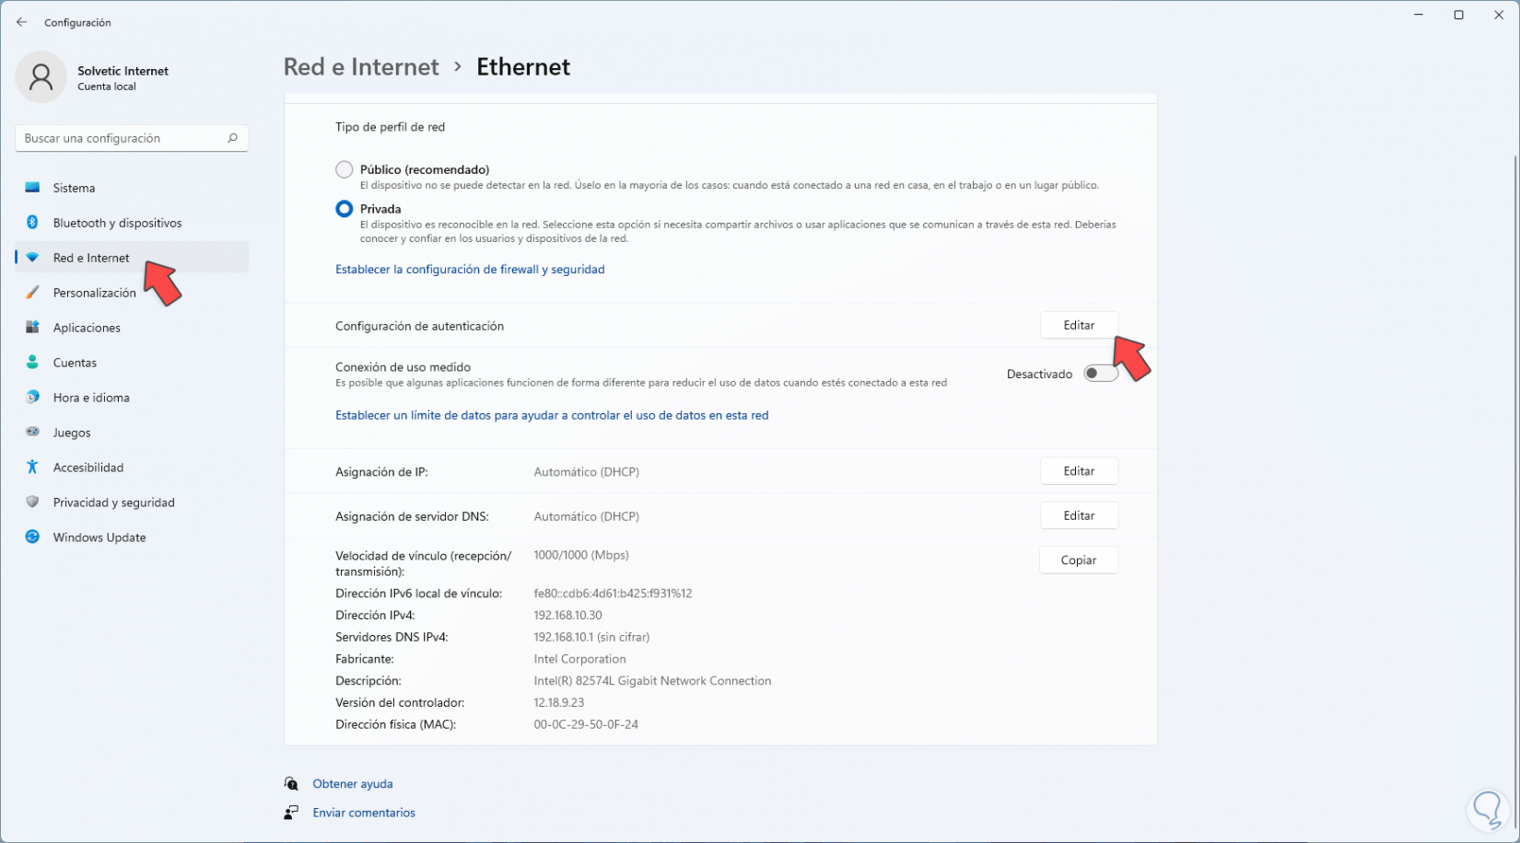Click the Cuentas person icon
The height and width of the screenshot is (843, 1520).
[x=33, y=363]
